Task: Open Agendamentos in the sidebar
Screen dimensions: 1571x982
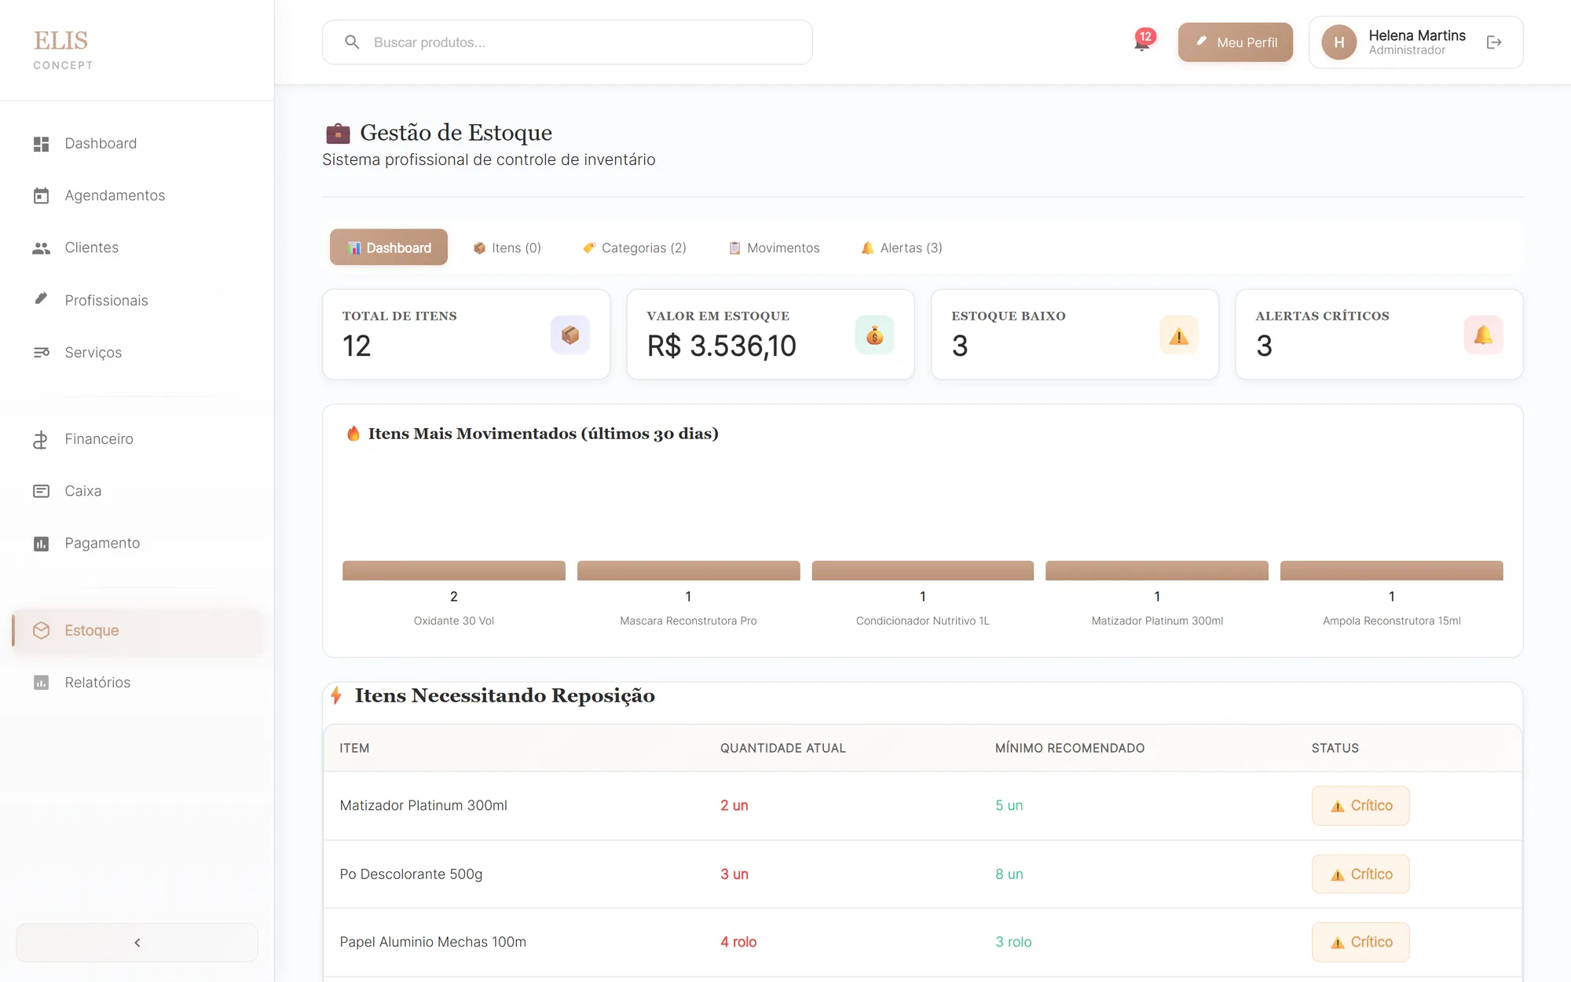Action: point(137,196)
